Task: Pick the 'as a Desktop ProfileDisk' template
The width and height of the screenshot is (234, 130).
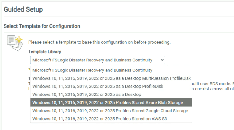Action: pos(98,86)
